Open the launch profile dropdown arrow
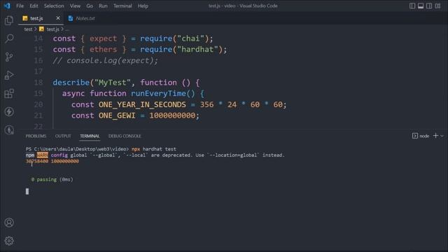Viewport: 448px width, 252px height. pyautogui.click(x=442, y=136)
